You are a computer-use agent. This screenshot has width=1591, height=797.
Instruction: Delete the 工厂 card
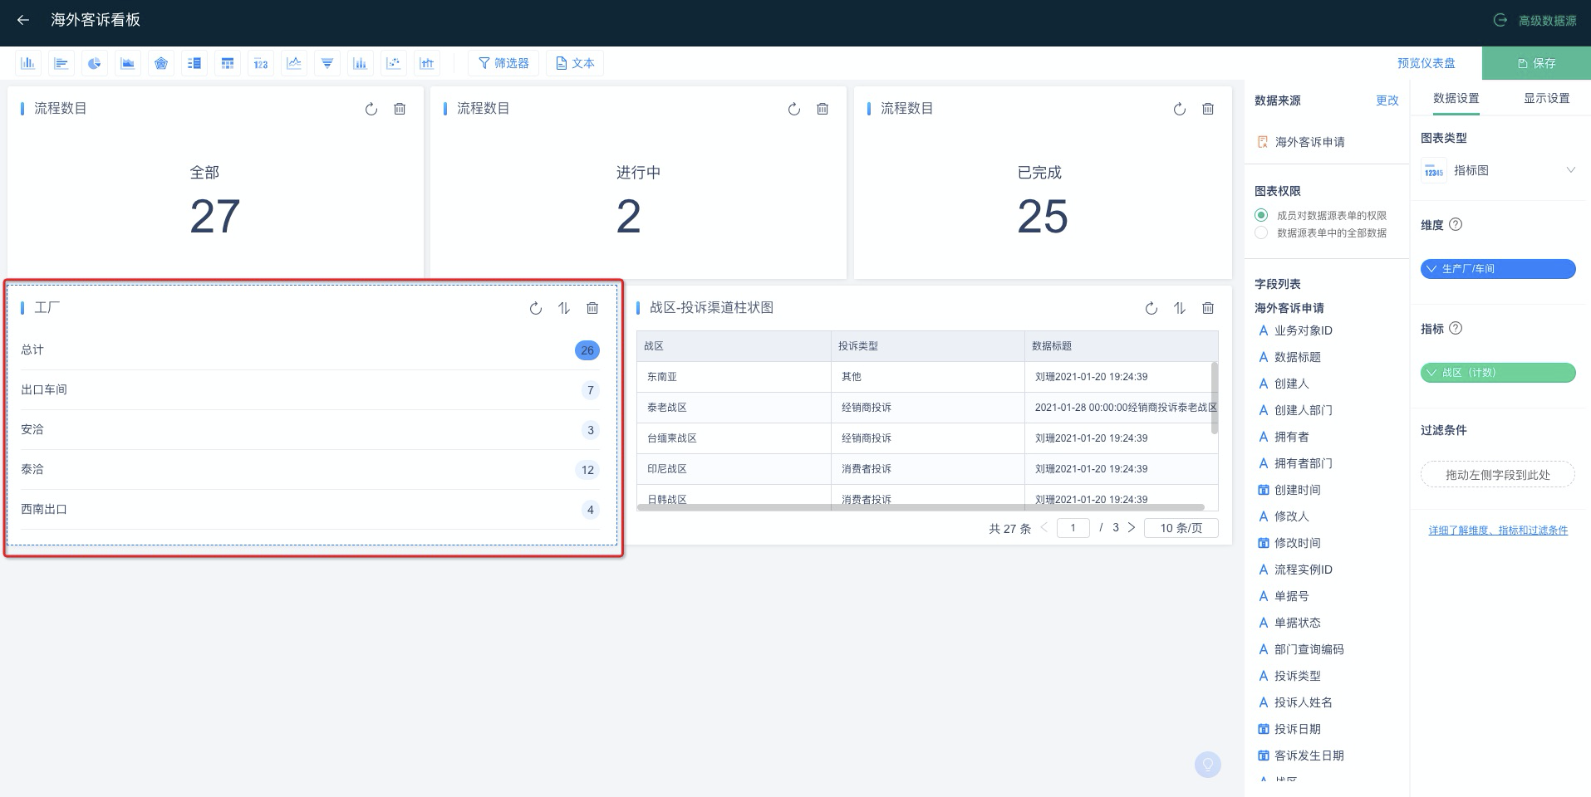coord(592,308)
